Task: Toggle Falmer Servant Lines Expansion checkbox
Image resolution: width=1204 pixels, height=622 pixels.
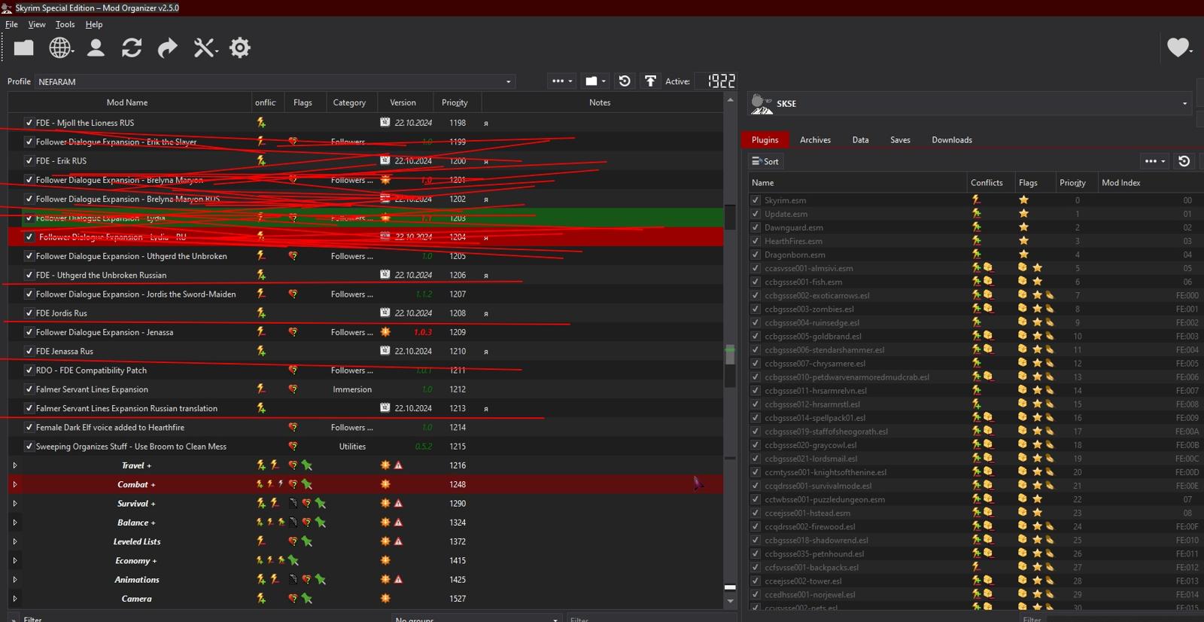Action: coord(29,389)
